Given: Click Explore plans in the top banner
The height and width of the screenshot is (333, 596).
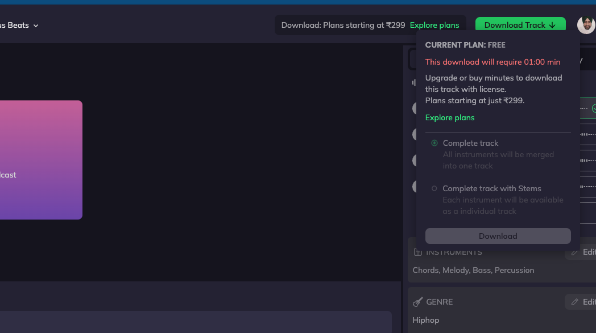Looking at the screenshot, I should 434,25.
